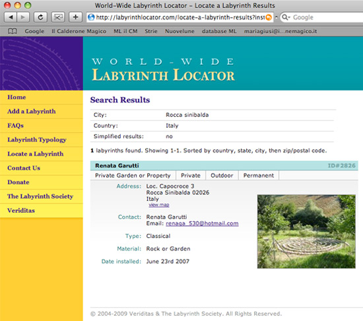363x321 pixels.
Task: Click the web clip scissors toolbar icon
Action: pos(58,17)
